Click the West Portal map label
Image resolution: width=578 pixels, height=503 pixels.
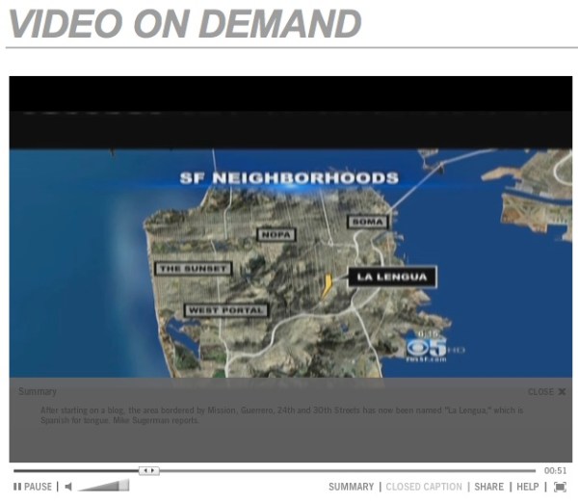(225, 310)
